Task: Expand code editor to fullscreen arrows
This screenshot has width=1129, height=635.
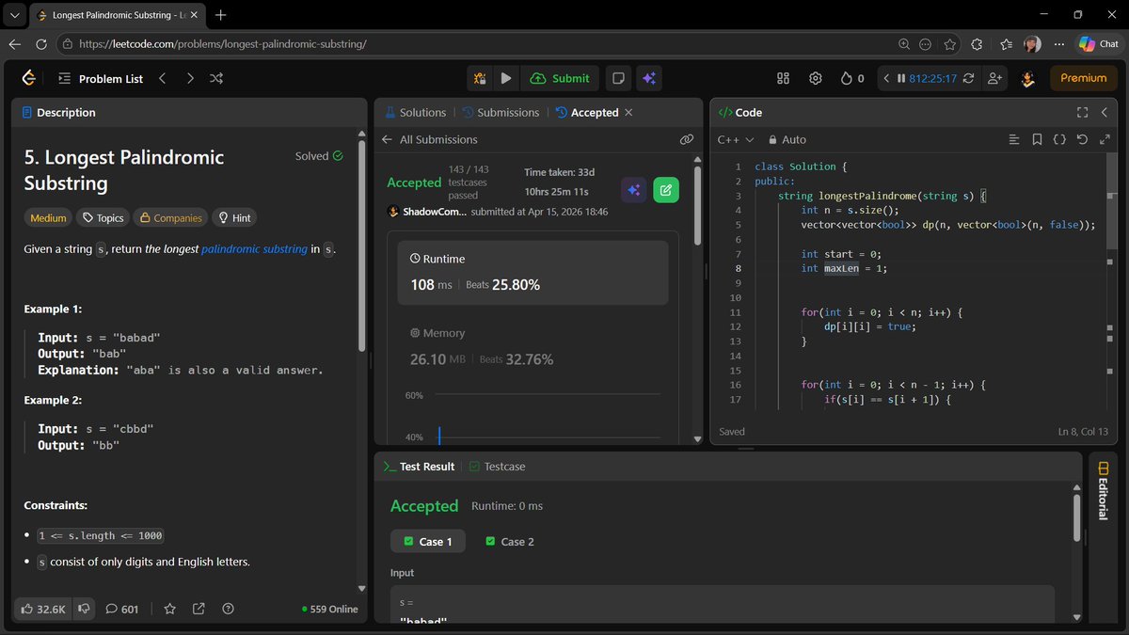Action: [x=1105, y=139]
